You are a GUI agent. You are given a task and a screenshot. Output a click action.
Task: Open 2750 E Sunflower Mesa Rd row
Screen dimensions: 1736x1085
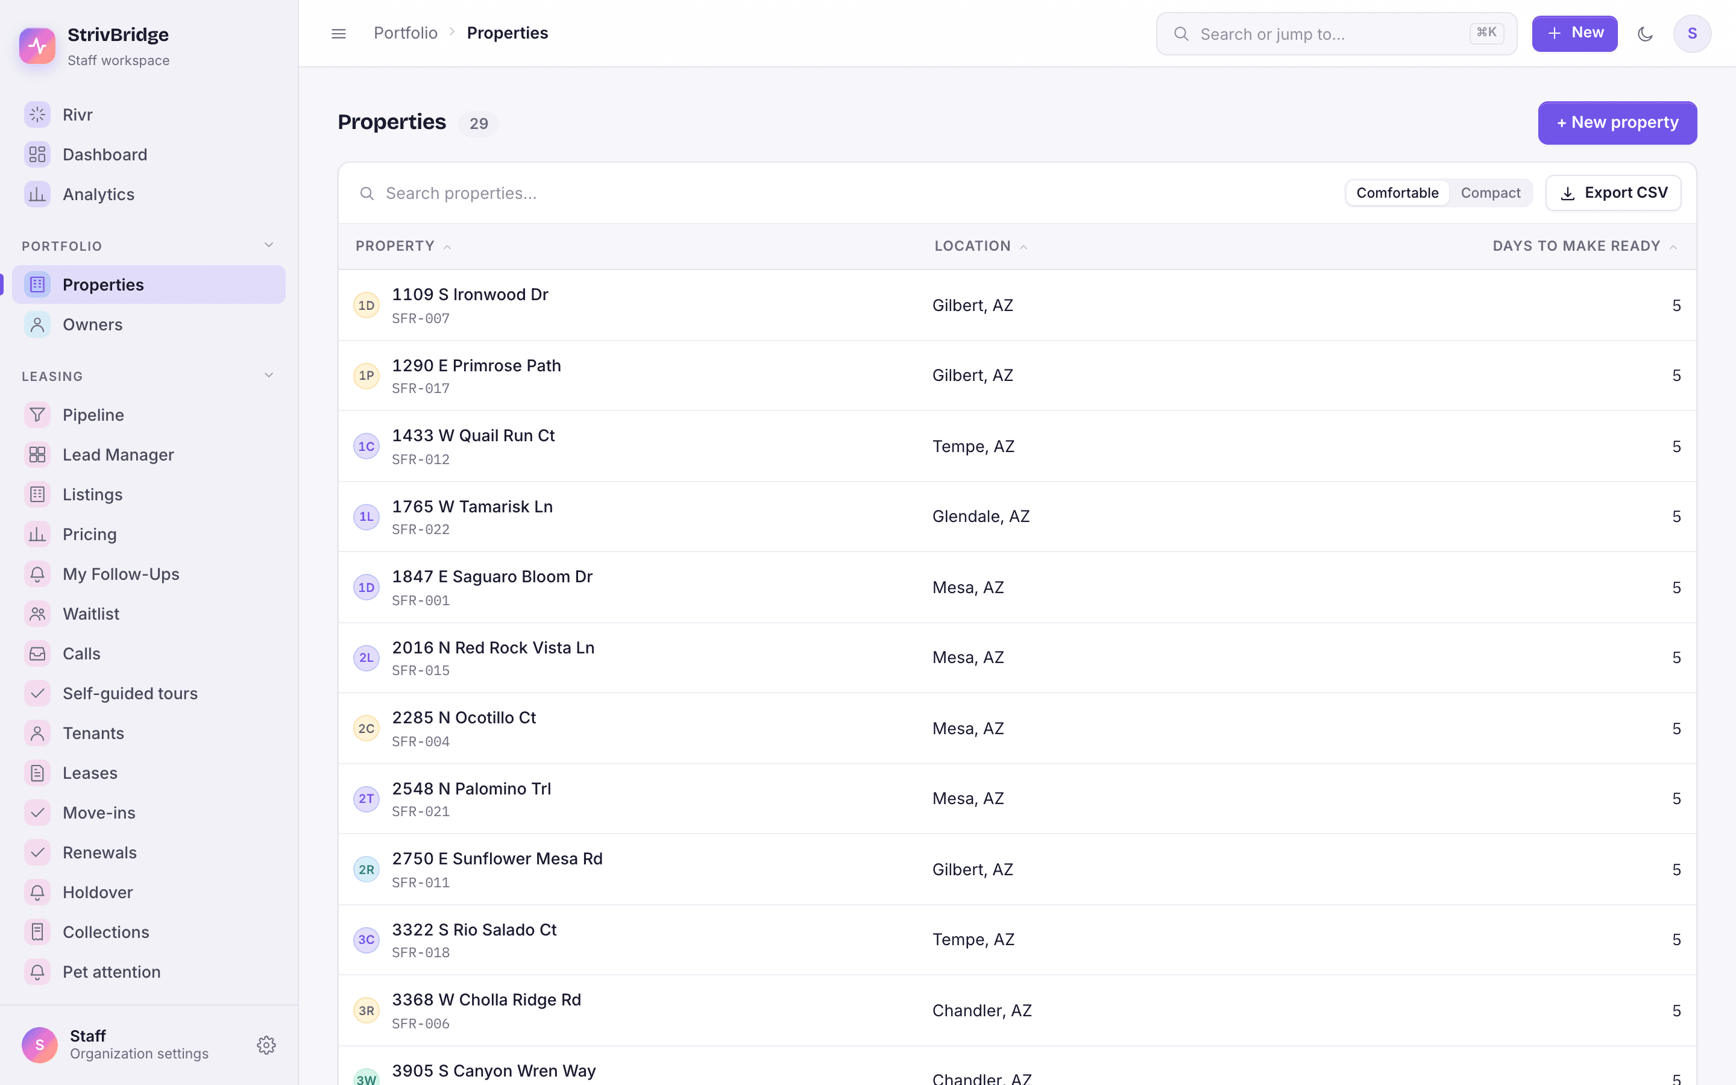tap(1017, 870)
